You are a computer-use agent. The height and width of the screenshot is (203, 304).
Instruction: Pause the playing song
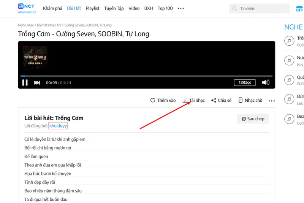click(25, 83)
